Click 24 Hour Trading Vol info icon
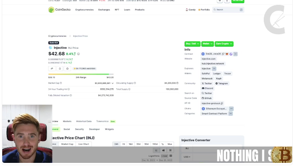Image resolution: width=294 pixels, height=166 pixels. click(69, 89)
